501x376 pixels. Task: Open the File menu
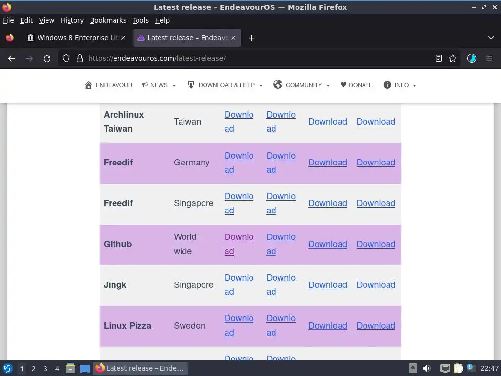tap(8, 20)
